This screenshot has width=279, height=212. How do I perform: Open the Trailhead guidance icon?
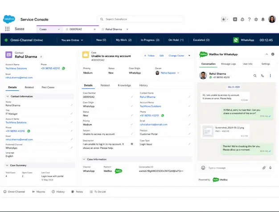pyautogui.click(x=242, y=20)
